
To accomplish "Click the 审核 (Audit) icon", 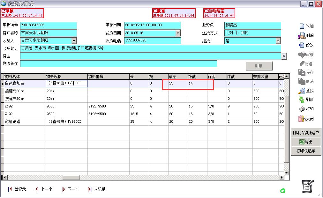I will tap(306, 54).
